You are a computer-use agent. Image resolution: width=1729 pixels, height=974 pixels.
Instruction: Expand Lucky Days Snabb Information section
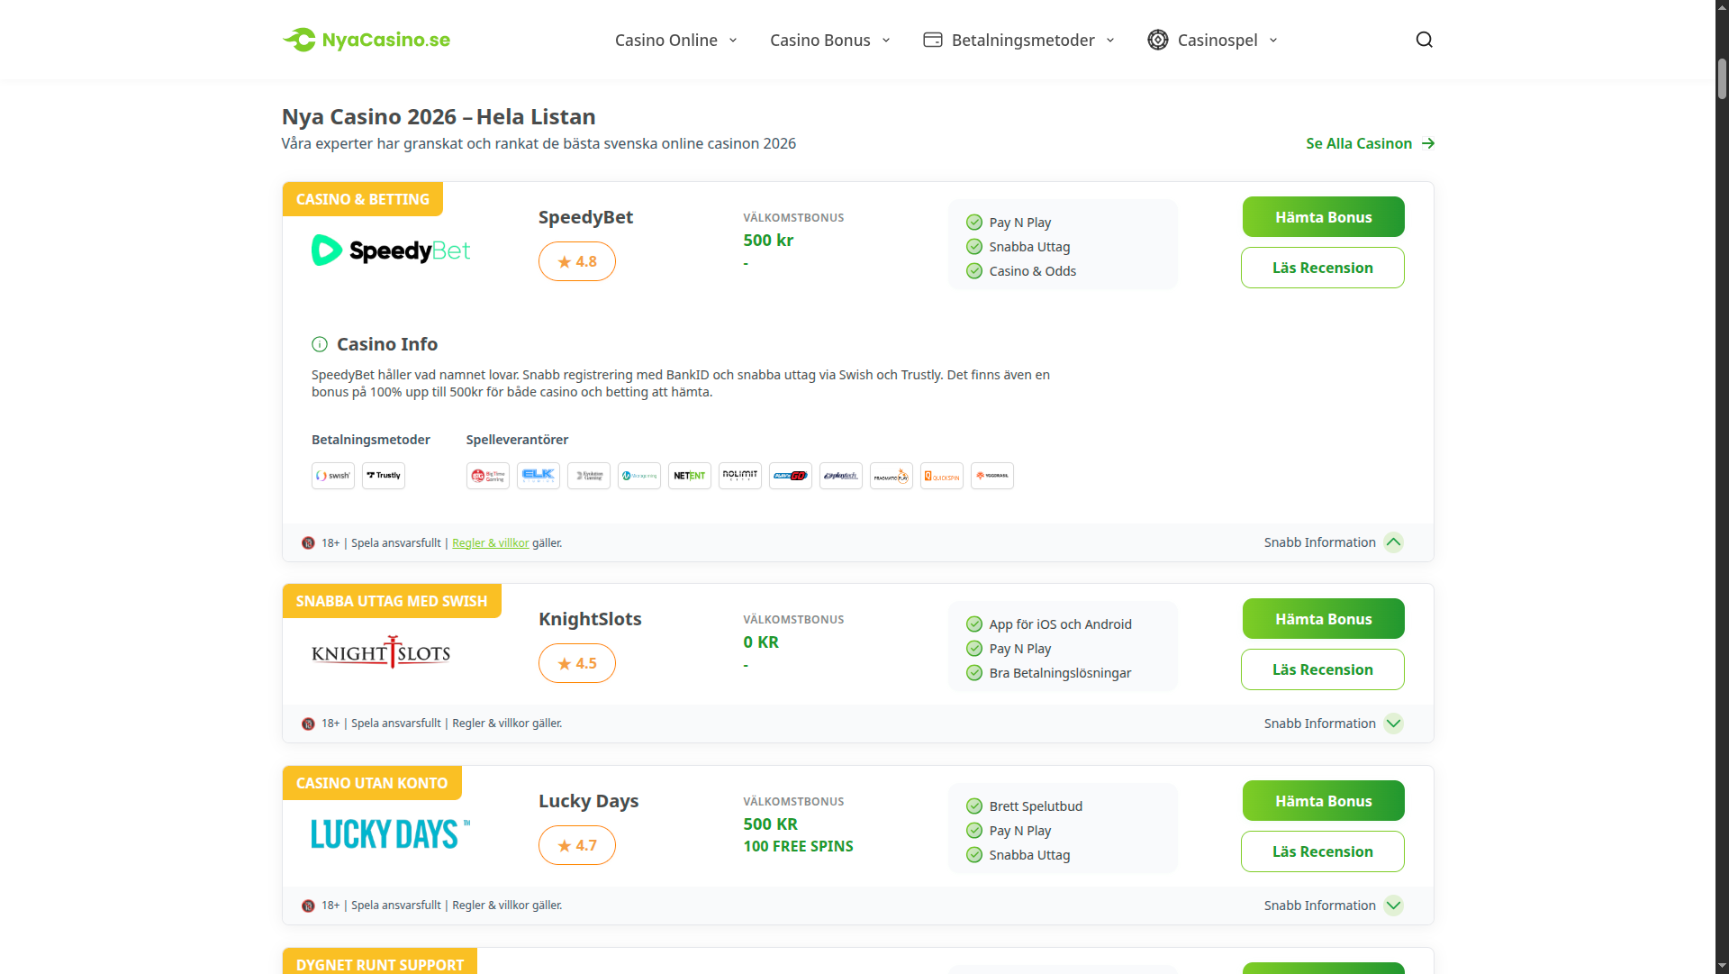click(x=1393, y=906)
